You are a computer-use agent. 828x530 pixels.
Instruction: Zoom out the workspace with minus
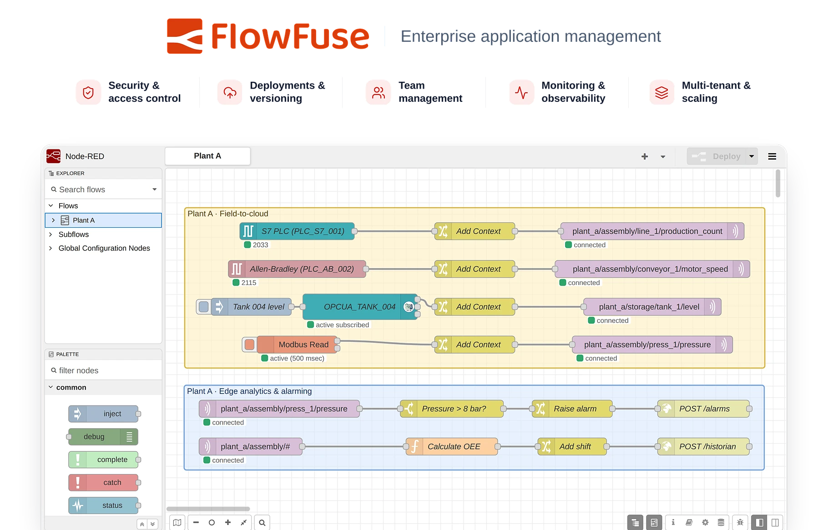(x=196, y=523)
